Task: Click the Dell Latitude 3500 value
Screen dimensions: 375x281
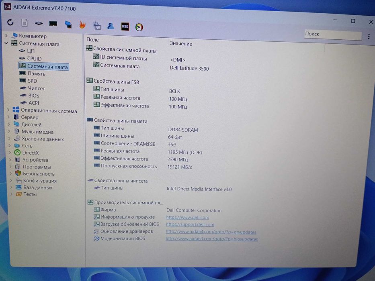Action: pyautogui.click(x=189, y=69)
